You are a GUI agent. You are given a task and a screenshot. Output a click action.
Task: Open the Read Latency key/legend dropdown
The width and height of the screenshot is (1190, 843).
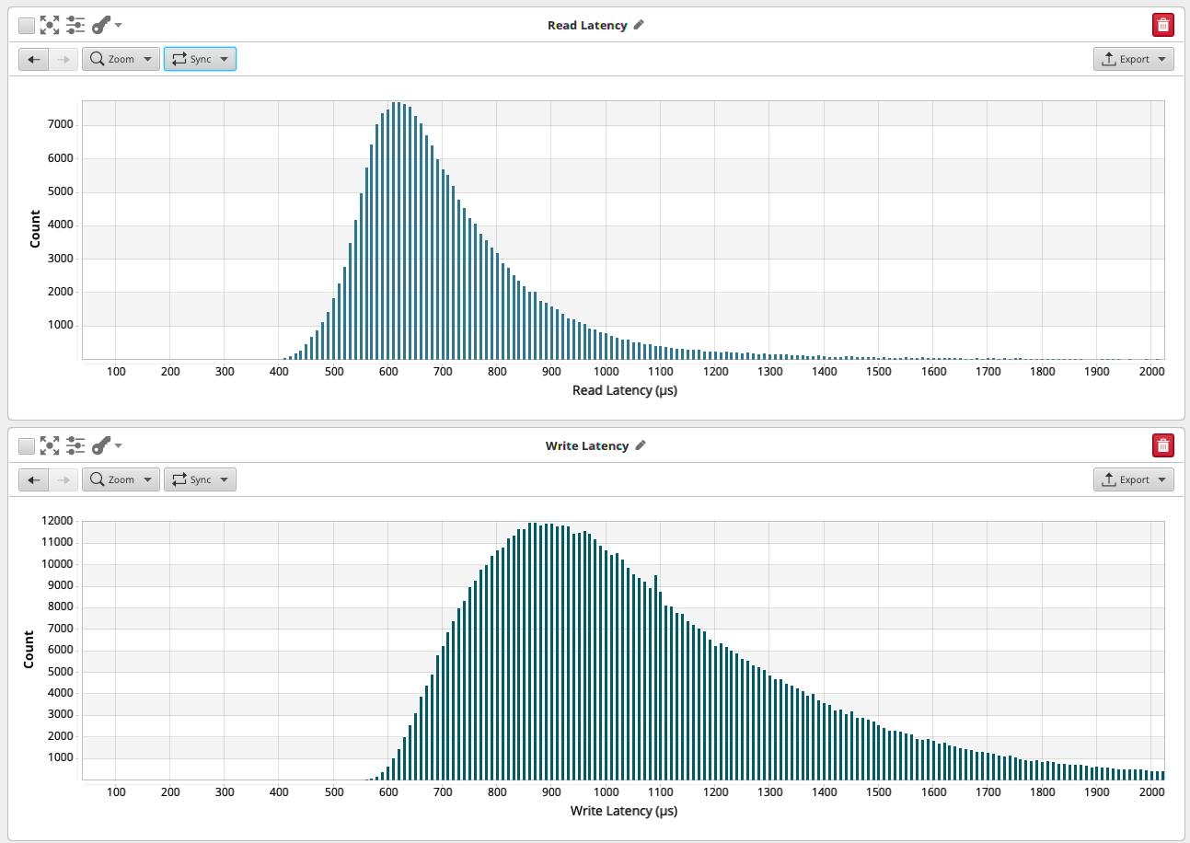pyautogui.click(x=107, y=26)
